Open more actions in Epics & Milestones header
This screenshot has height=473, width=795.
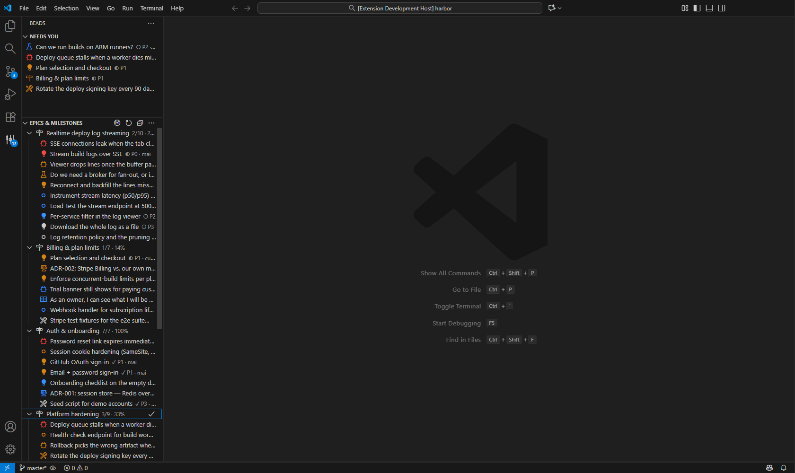pyautogui.click(x=151, y=123)
